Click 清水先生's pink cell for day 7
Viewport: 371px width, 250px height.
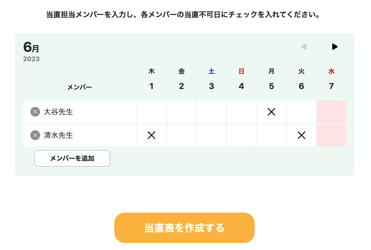[331, 135]
